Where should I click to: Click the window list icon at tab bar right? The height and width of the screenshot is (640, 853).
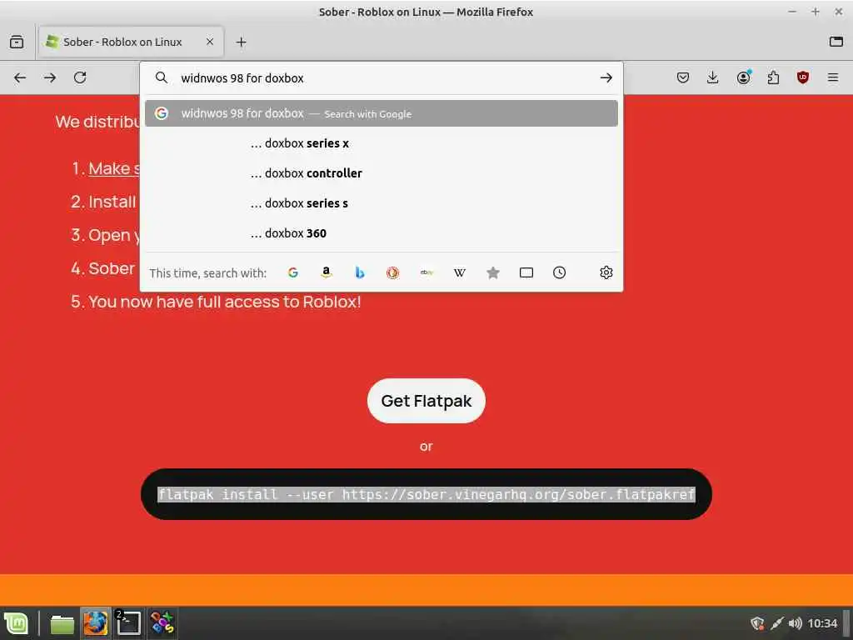[x=836, y=42]
